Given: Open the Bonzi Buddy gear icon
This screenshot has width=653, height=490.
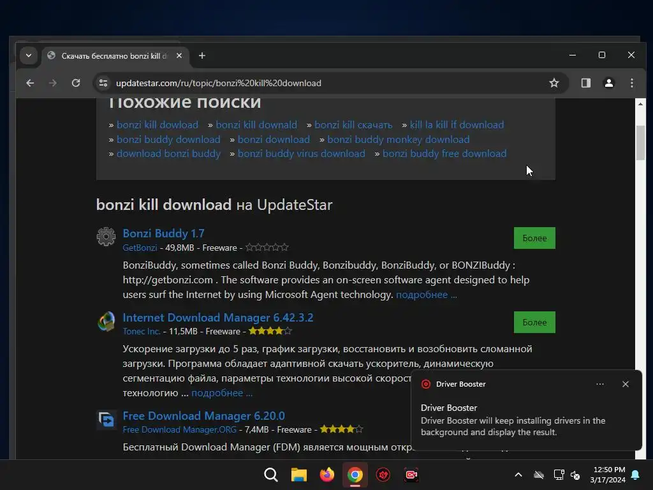Looking at the screenshot, I should coord(106,237).
